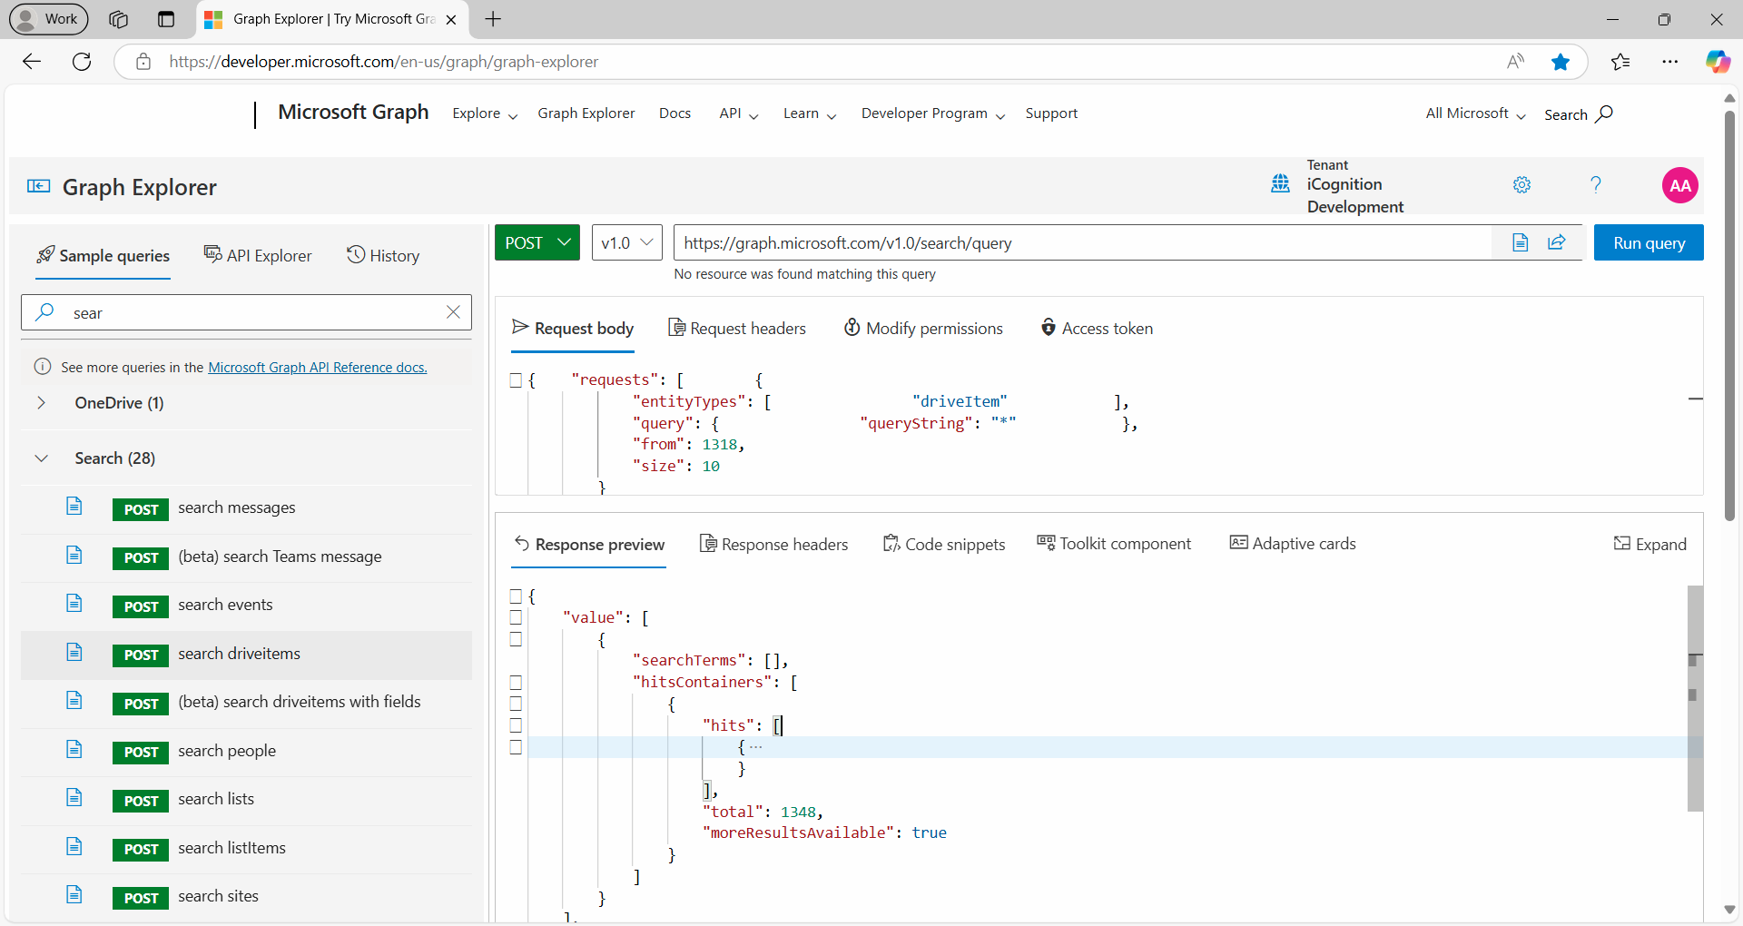Screen dimensions: 1743x926
Task: Open the Copilot icon in browser
Action: tap(1718, 62)
